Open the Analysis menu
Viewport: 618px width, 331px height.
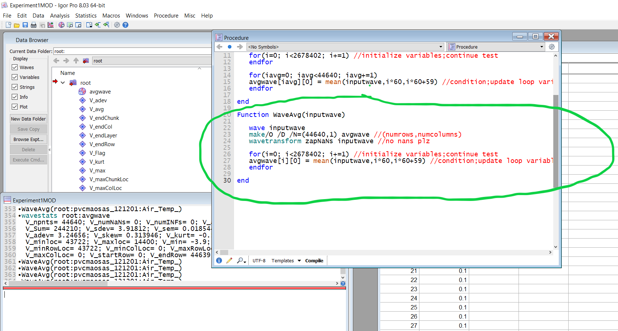coord(60,15)
